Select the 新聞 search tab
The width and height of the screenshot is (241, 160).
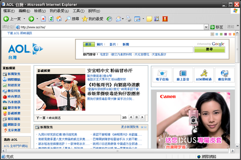click(126, 45)
